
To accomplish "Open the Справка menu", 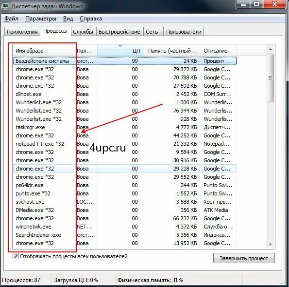I will [91, 19].
